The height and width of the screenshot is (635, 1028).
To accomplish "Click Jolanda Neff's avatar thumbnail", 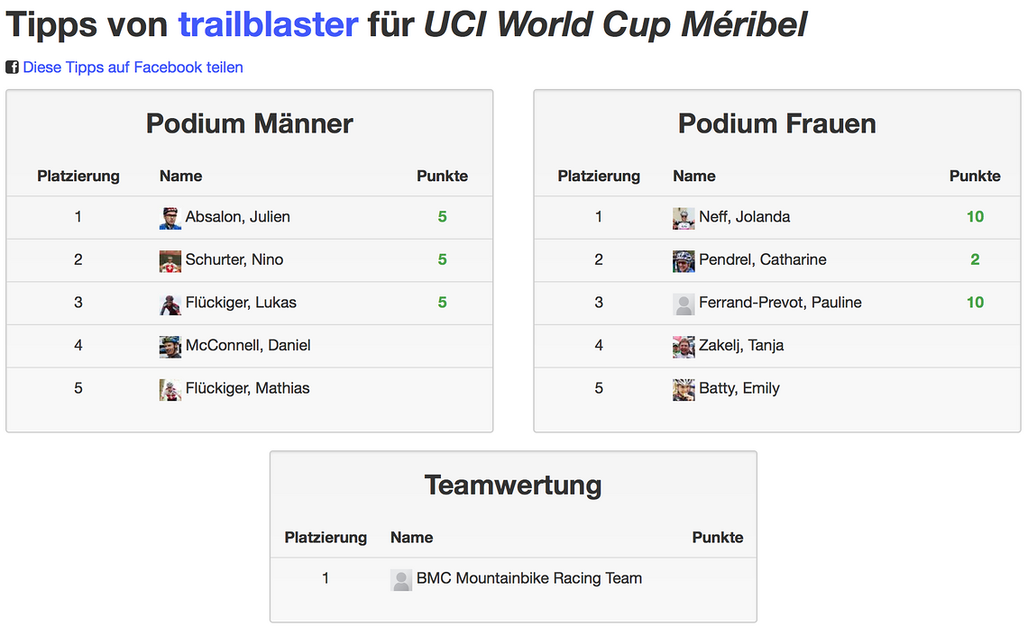I will tap(684, 218).
